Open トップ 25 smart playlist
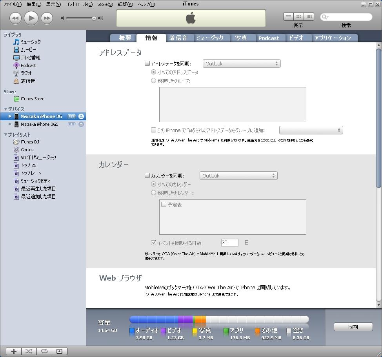This screenshot has width=382, height=357. (x=29, y=165)
